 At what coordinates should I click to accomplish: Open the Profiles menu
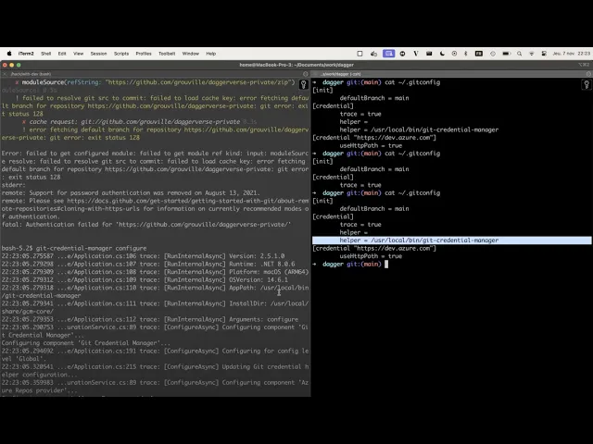[144, 54]
